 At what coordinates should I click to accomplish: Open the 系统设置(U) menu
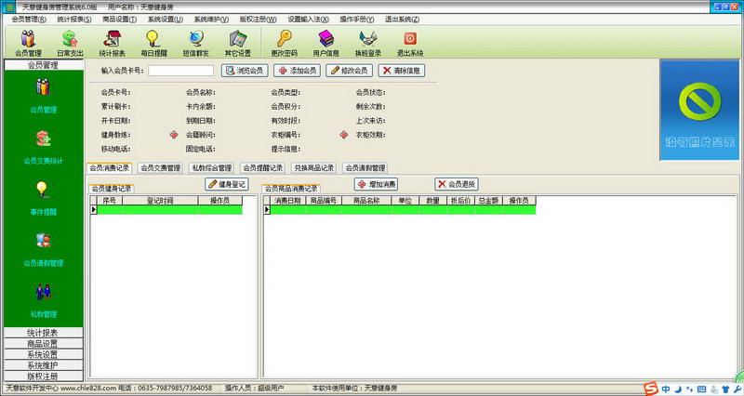(166, 20)
